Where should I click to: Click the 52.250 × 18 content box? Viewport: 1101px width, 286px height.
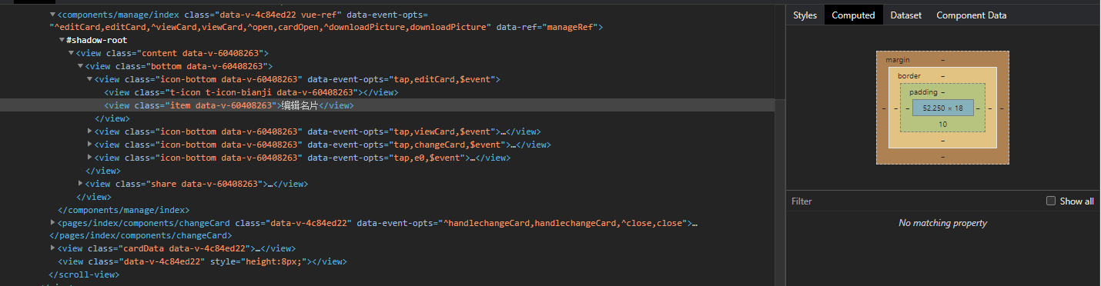tap(942, 108)
